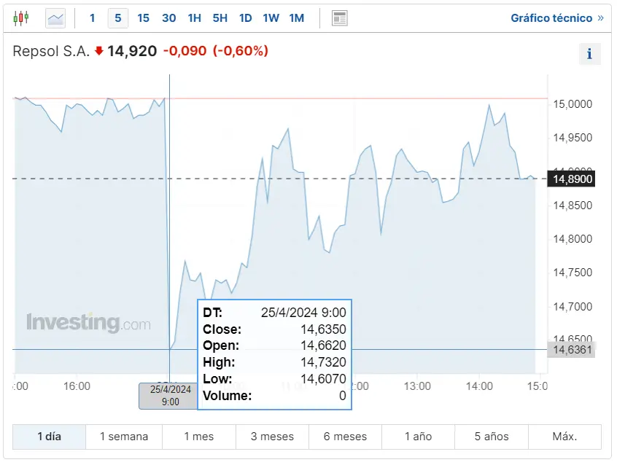
Task: Select the candlestick chart type icon
Action: pos(21,17)
